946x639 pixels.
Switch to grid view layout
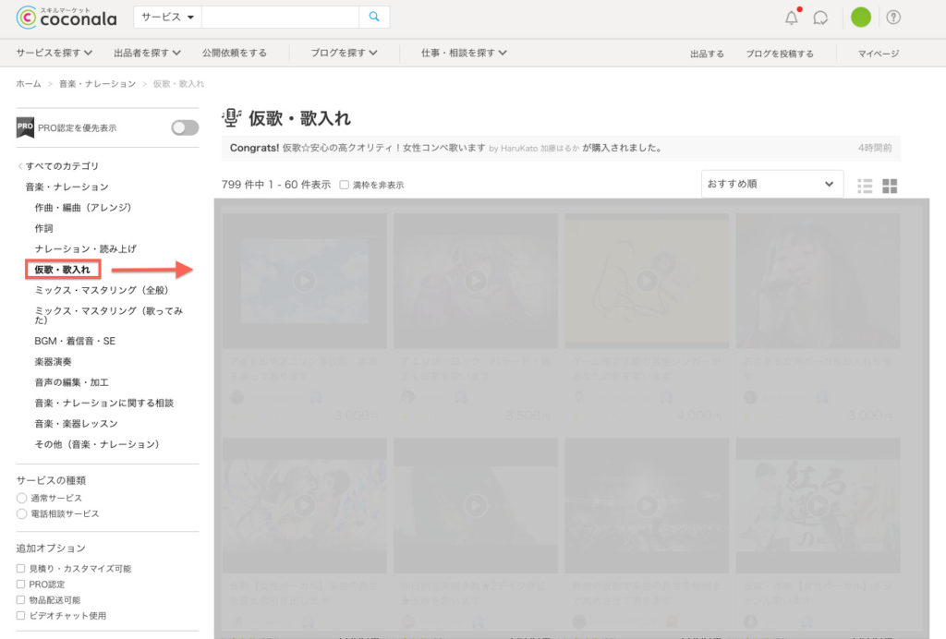pos(890,186)
